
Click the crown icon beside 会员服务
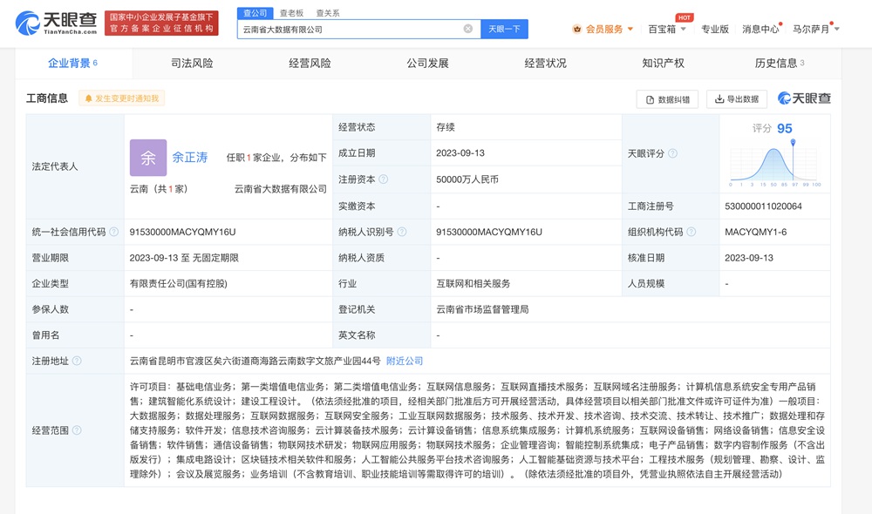point(576,29)
